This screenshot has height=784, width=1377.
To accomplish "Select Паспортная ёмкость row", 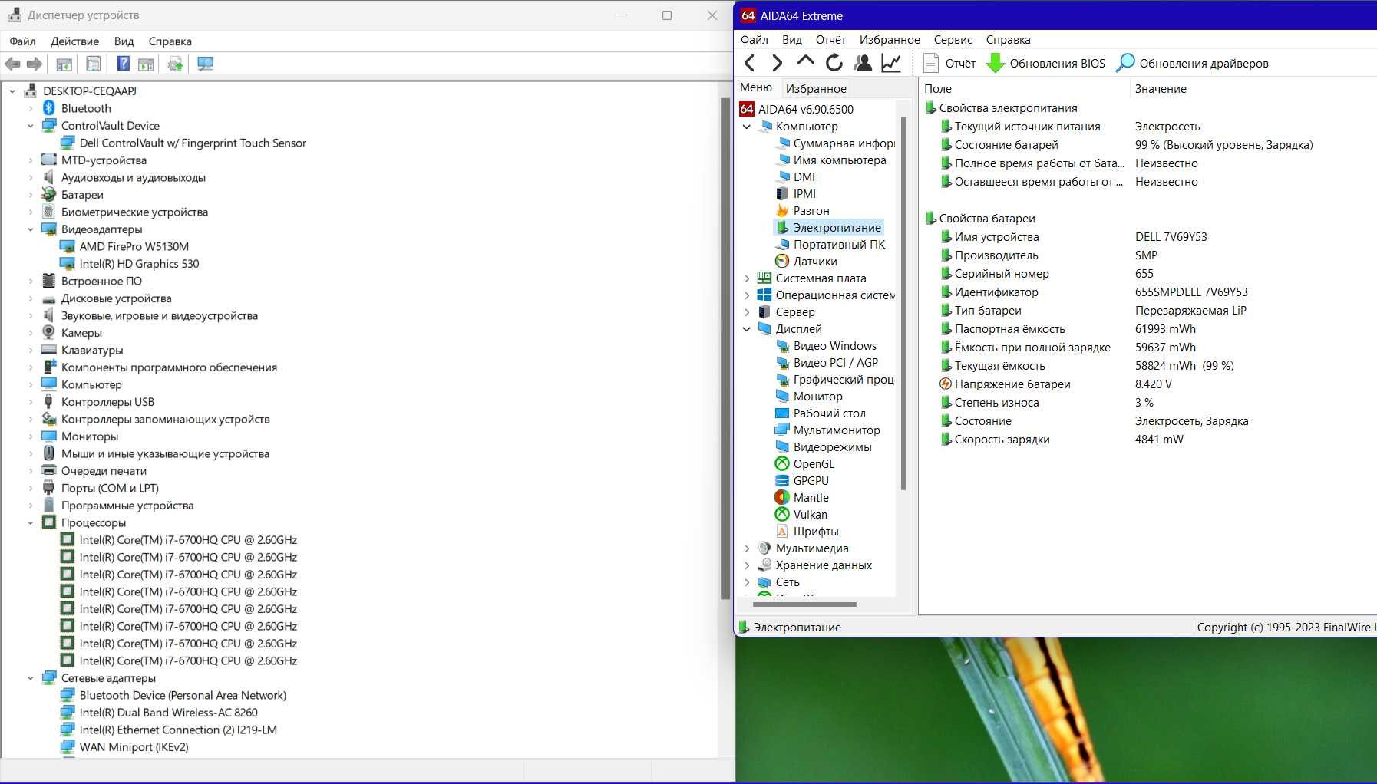I will 1009,329.
